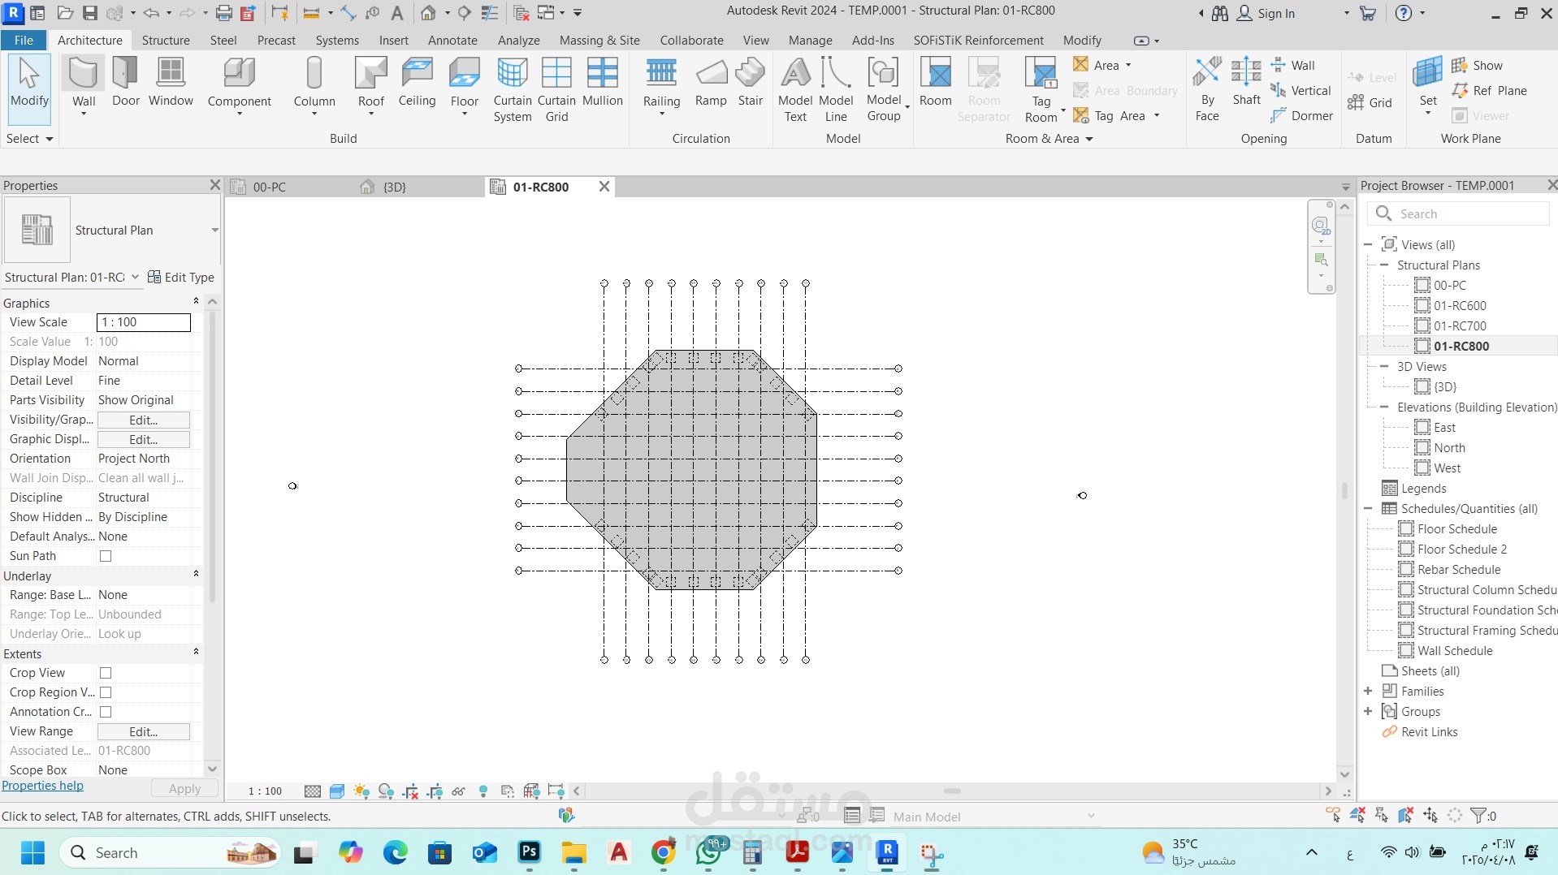Select the Curtain Grid tool
This screenshot has height=875, width=1558.
(x=556, y=89)
